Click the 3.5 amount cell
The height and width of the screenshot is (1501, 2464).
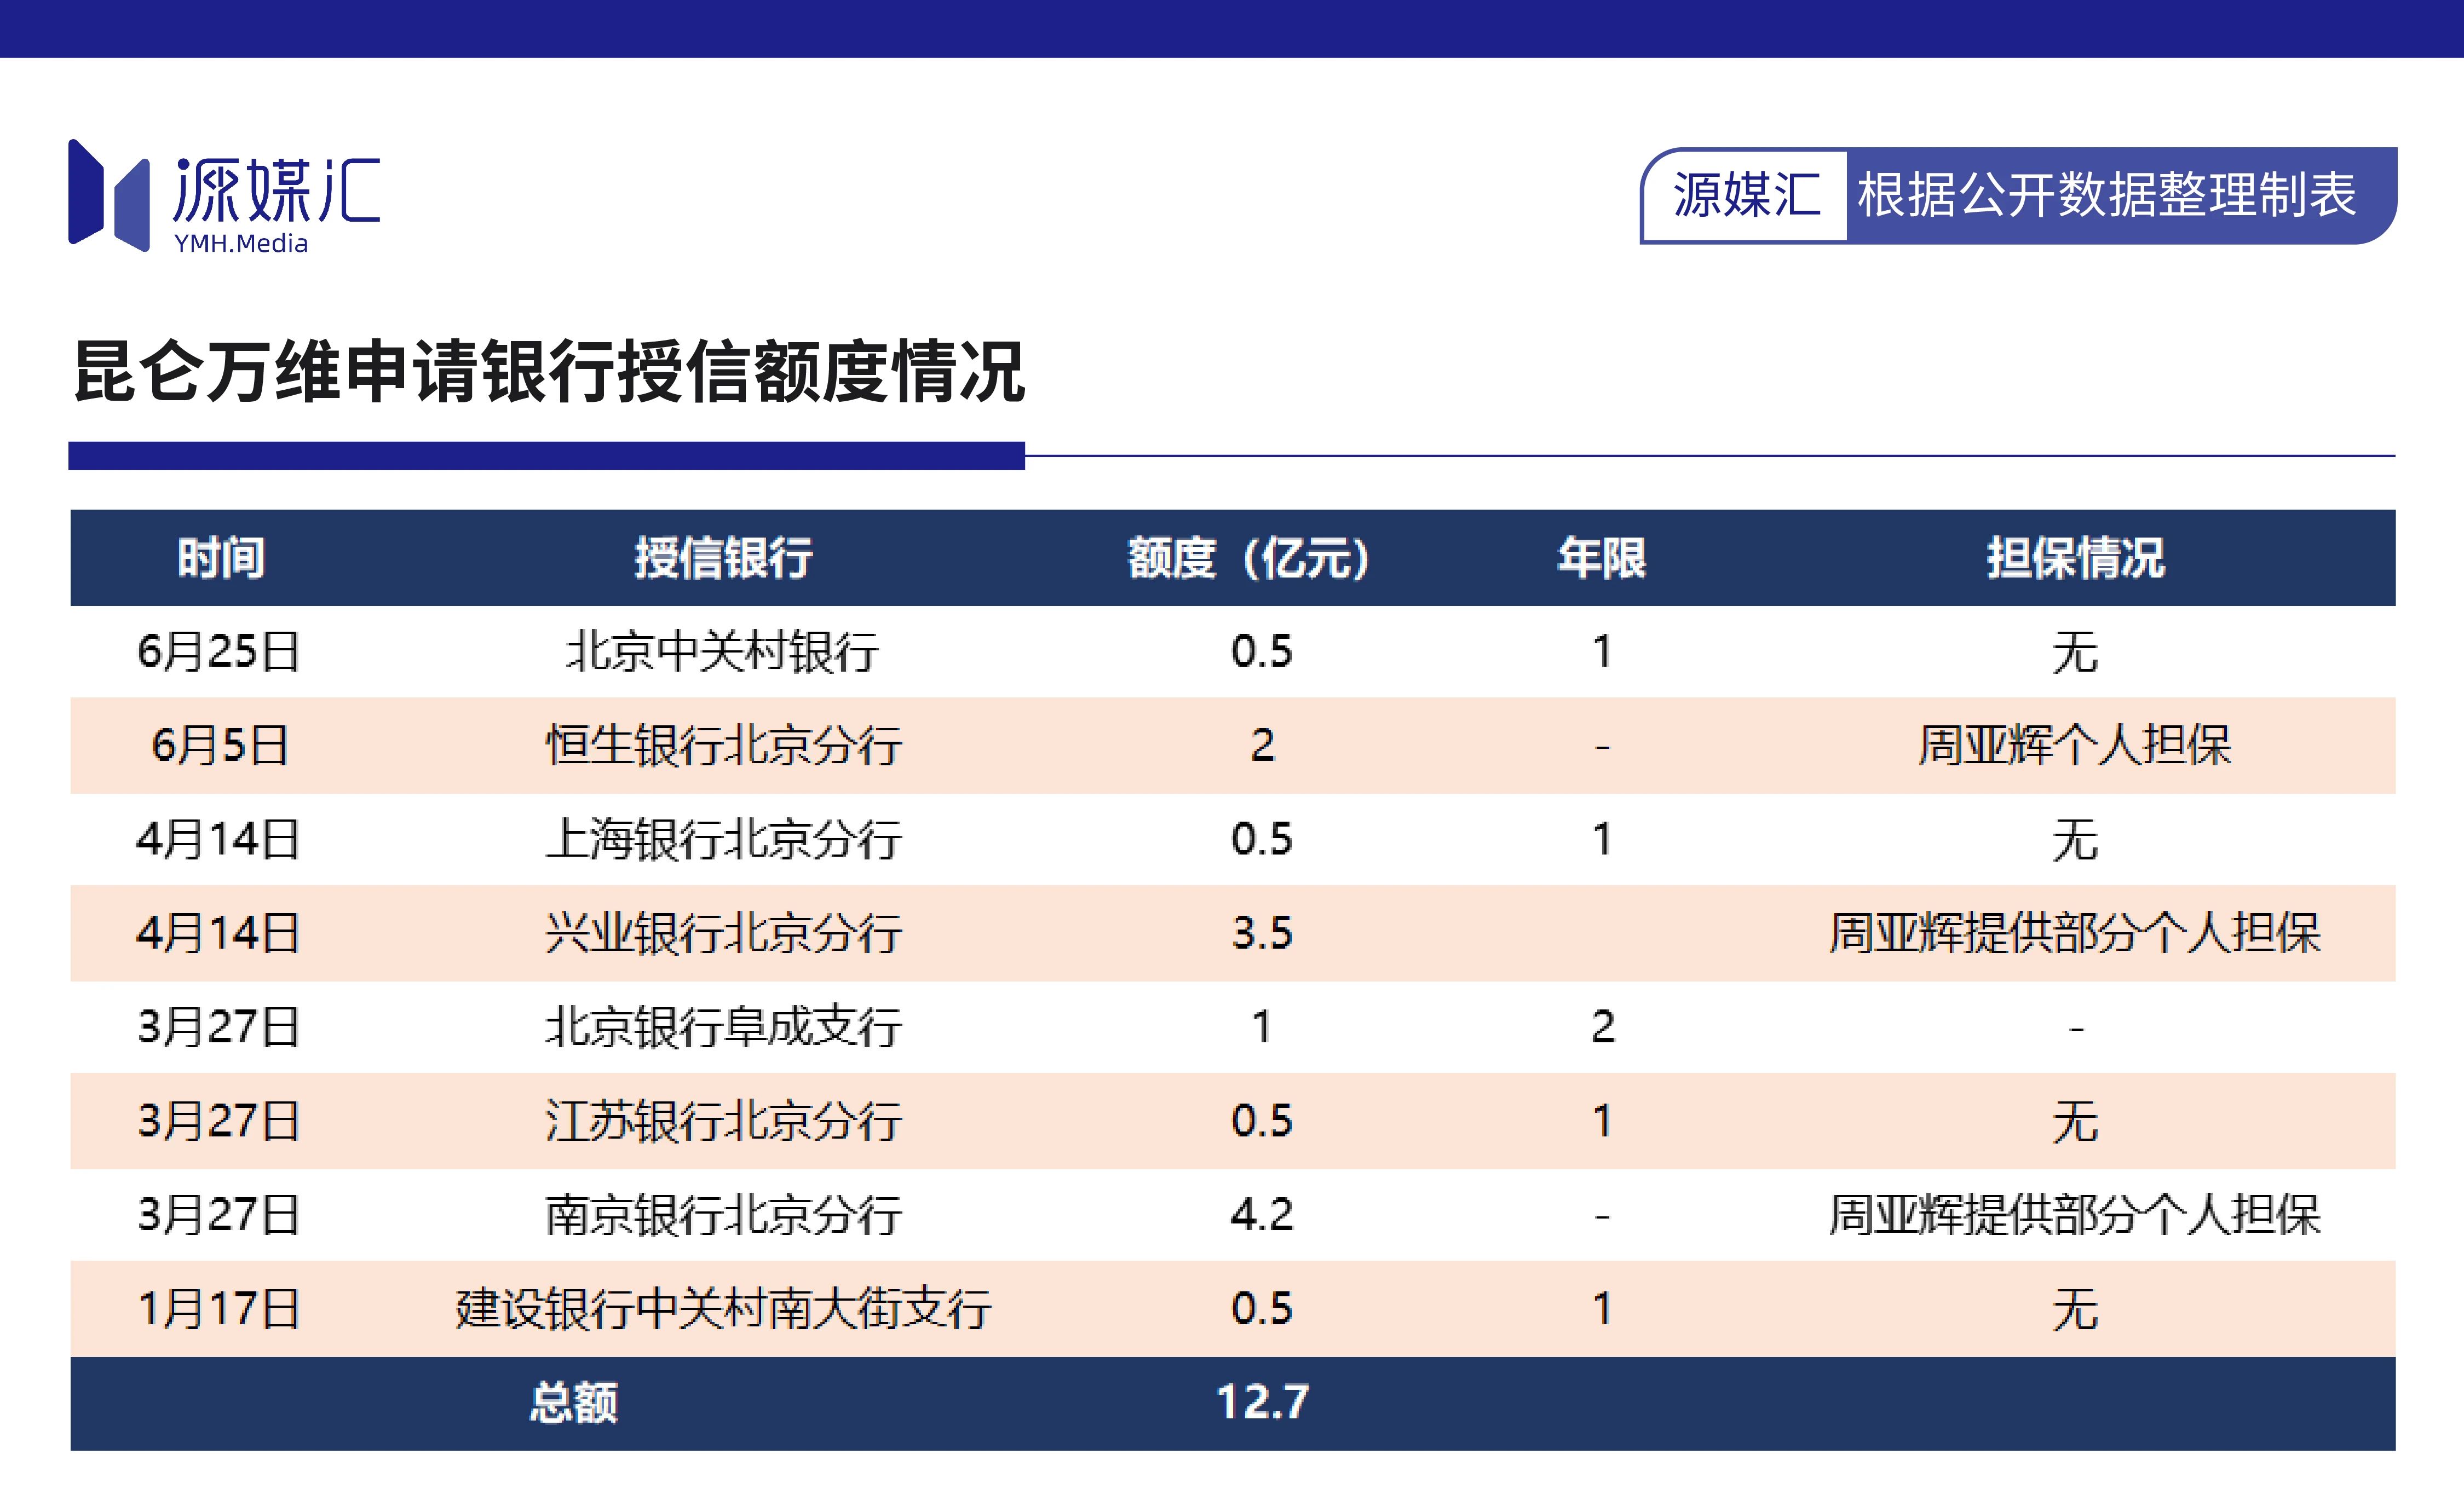click(1262, 934)
